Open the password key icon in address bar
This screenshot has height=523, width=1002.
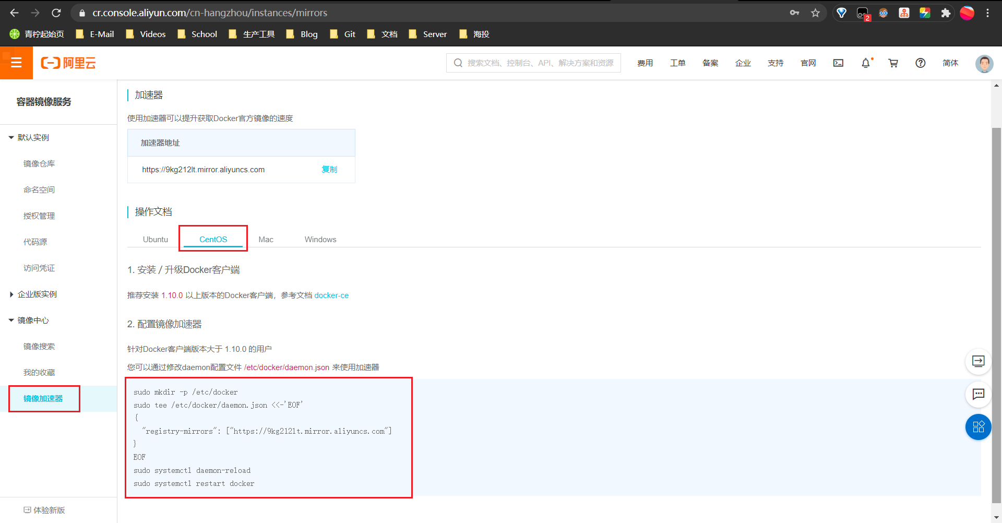click(x=795, y=13)
